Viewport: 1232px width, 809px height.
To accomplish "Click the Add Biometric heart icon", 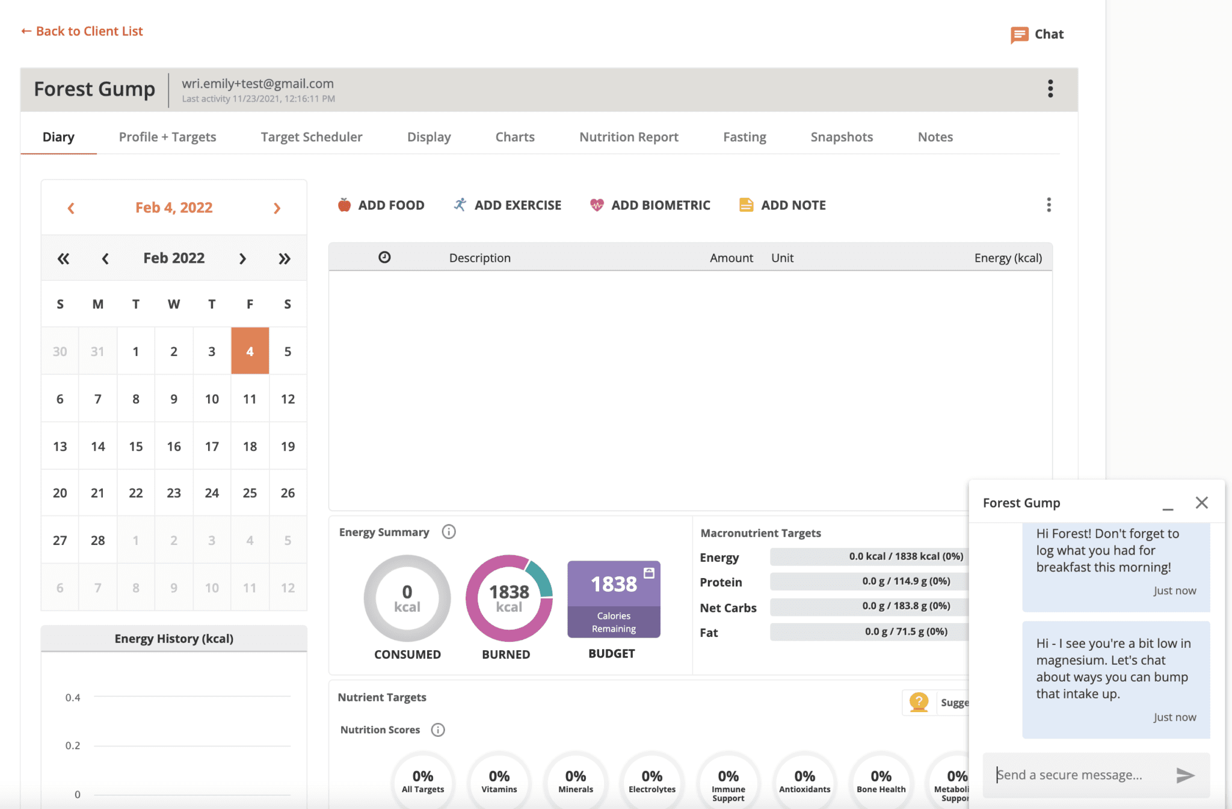I will tap(597, 205).
